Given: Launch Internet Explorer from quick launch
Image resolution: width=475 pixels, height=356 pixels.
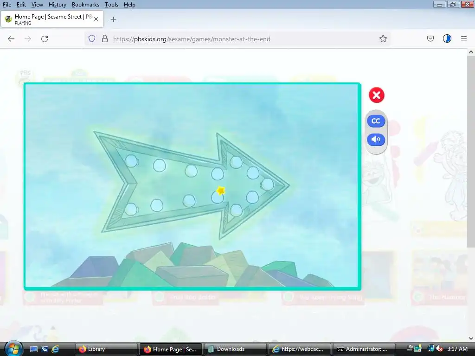Looking at the screenshot, I should [x=55, y=349].
